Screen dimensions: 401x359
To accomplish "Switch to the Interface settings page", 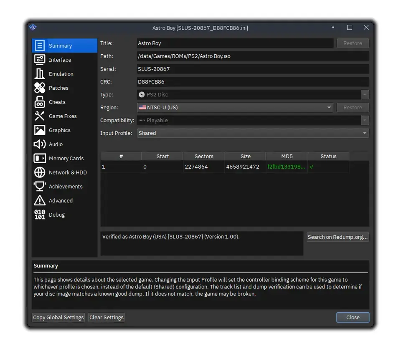I will (64, 60).
